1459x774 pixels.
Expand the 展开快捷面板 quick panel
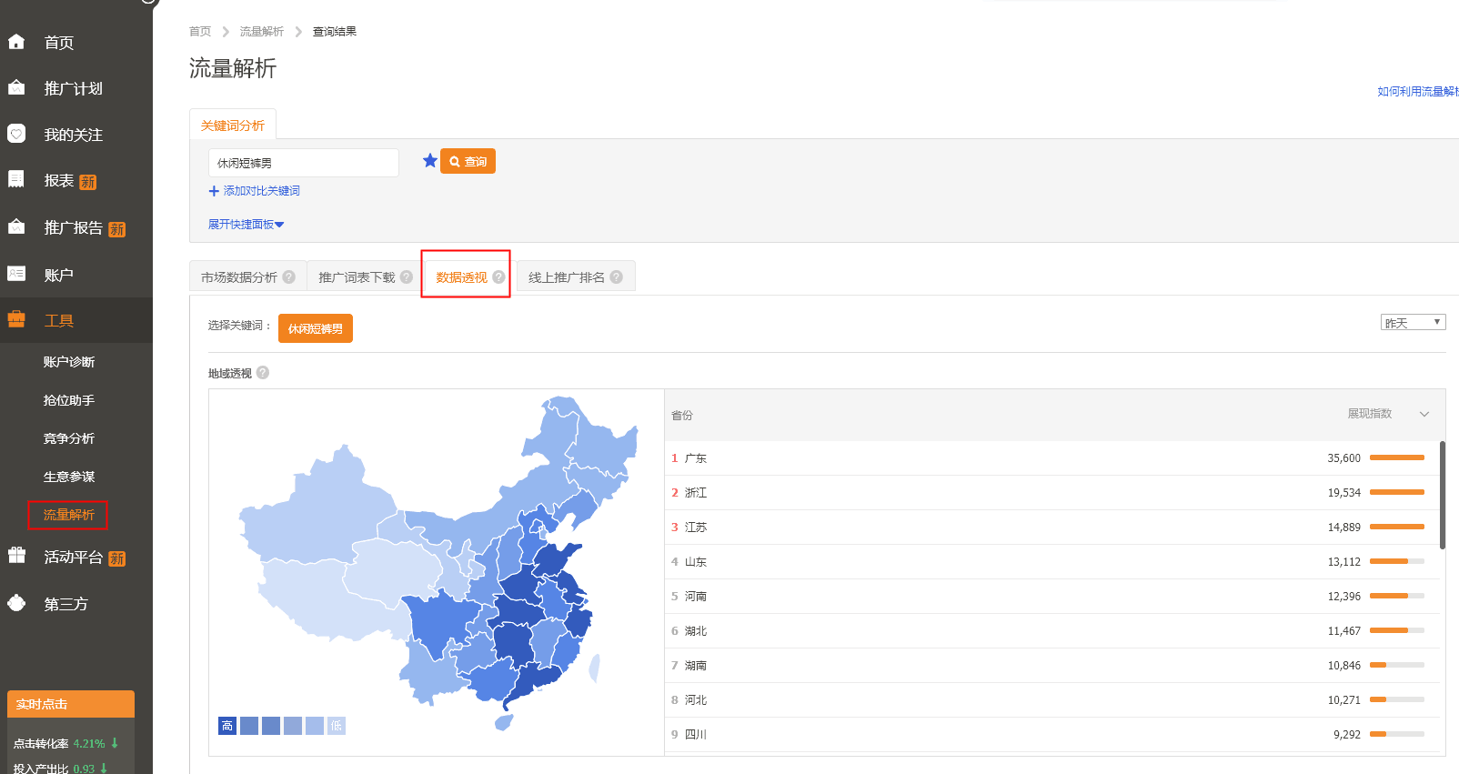[246, 225]
